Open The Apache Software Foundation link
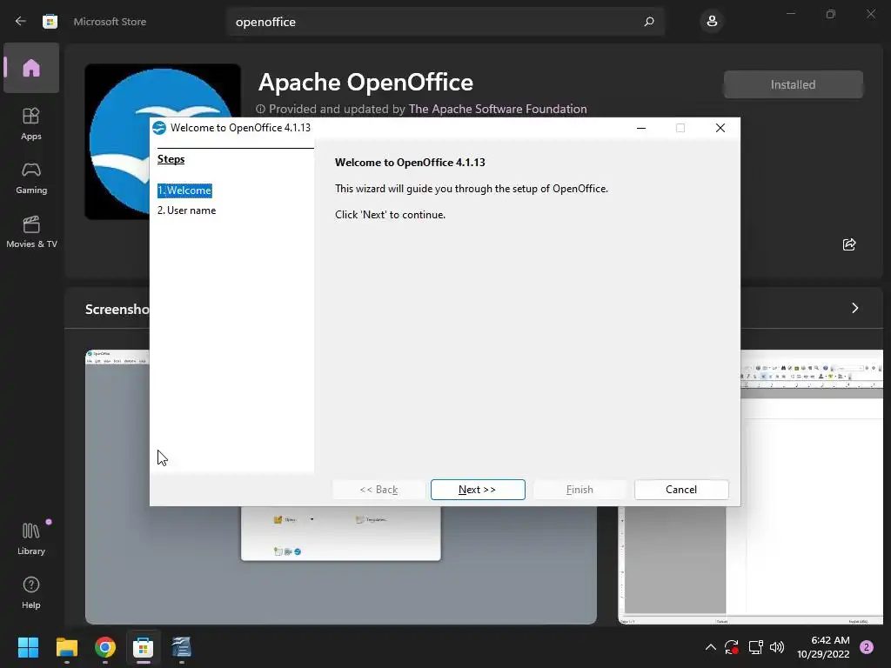This screenshot has width=891, height=668. [498, 109]
